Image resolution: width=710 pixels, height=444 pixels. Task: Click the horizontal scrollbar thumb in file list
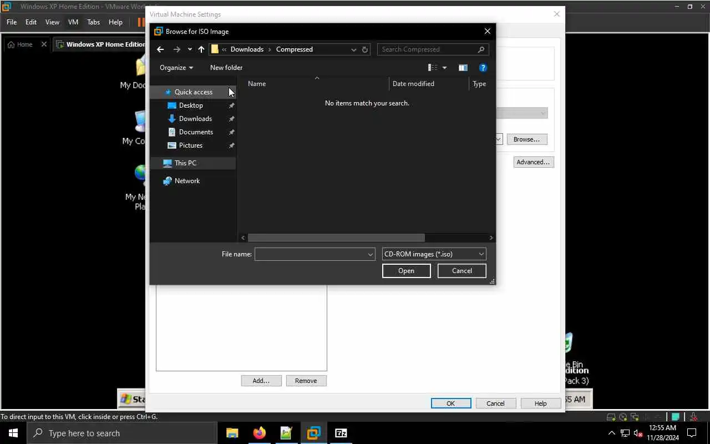336,238
